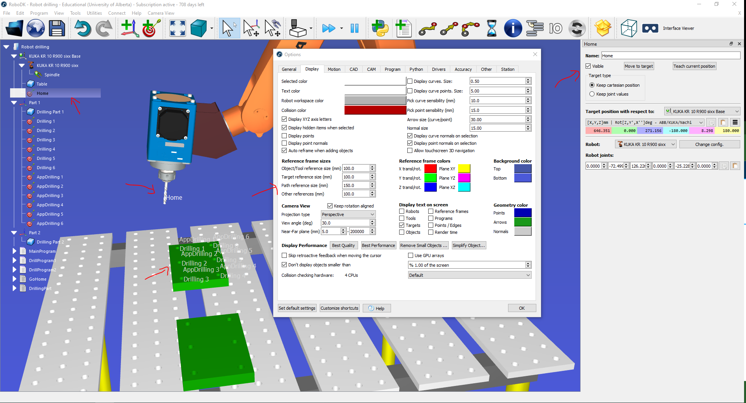Select Keep joint values radio button

(x=592, y=94)
